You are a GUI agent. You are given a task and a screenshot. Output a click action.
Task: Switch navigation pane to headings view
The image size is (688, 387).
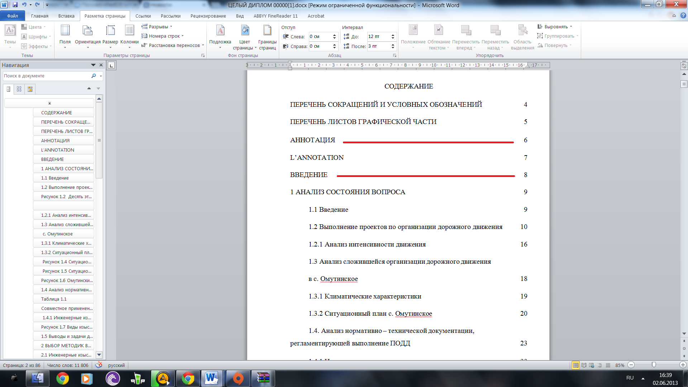click(x=9, y=89)
